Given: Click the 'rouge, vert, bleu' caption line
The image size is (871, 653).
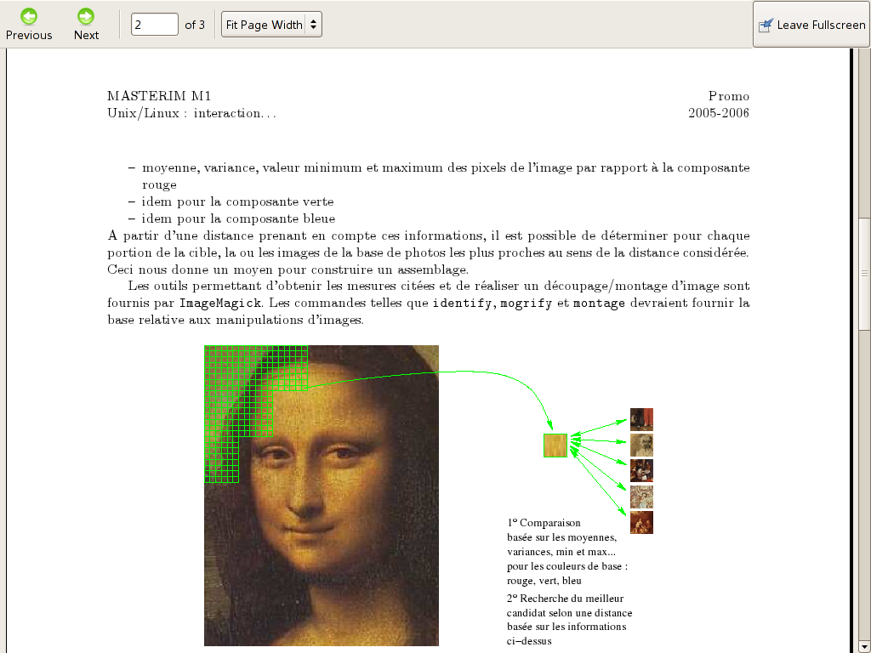Looking at the screenshot, I should pos(544,581).
